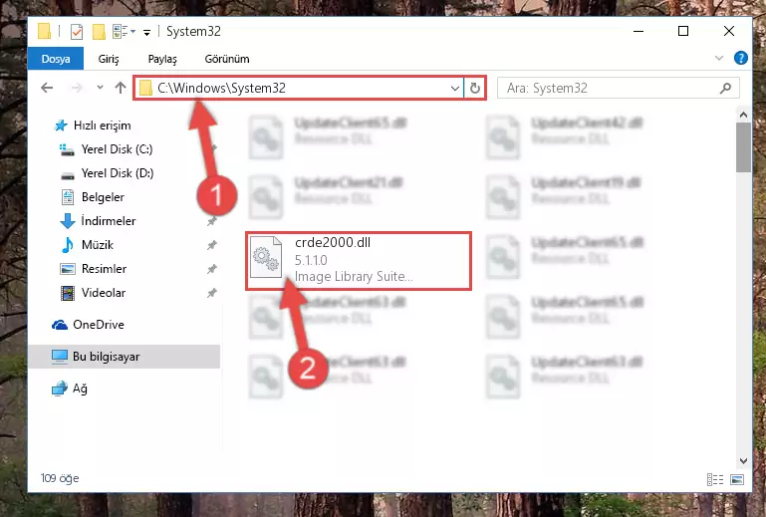The image size is (766, 517).
Task: Click the blue star icon of Hızlı erişim
Action: click(x=61, y=126)
